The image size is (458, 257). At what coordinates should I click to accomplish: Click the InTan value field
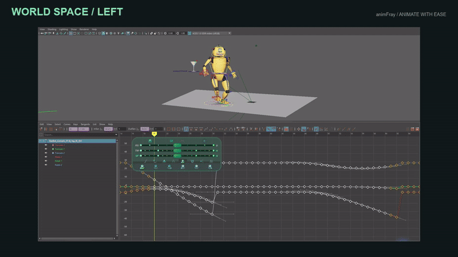[x=108, y=129]
